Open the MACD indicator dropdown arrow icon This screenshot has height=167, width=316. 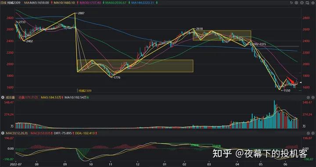click(x=3, y=133)
